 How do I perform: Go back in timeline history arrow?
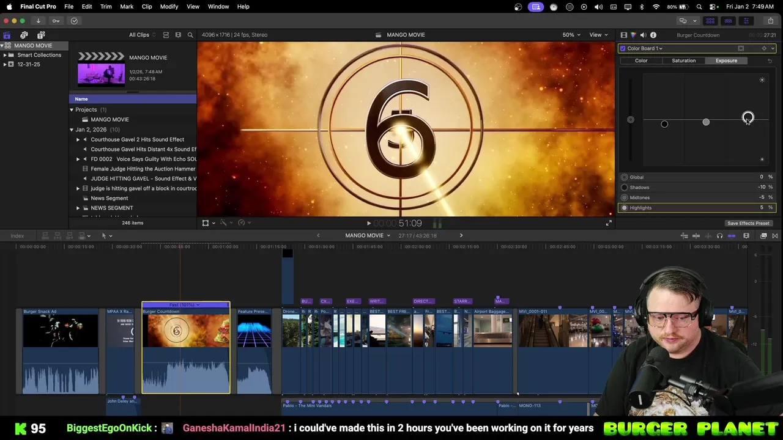coord(318,235)
